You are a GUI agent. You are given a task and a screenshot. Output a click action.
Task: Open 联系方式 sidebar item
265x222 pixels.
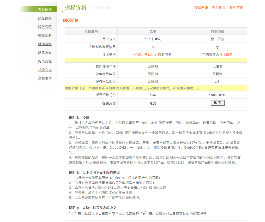45,53
